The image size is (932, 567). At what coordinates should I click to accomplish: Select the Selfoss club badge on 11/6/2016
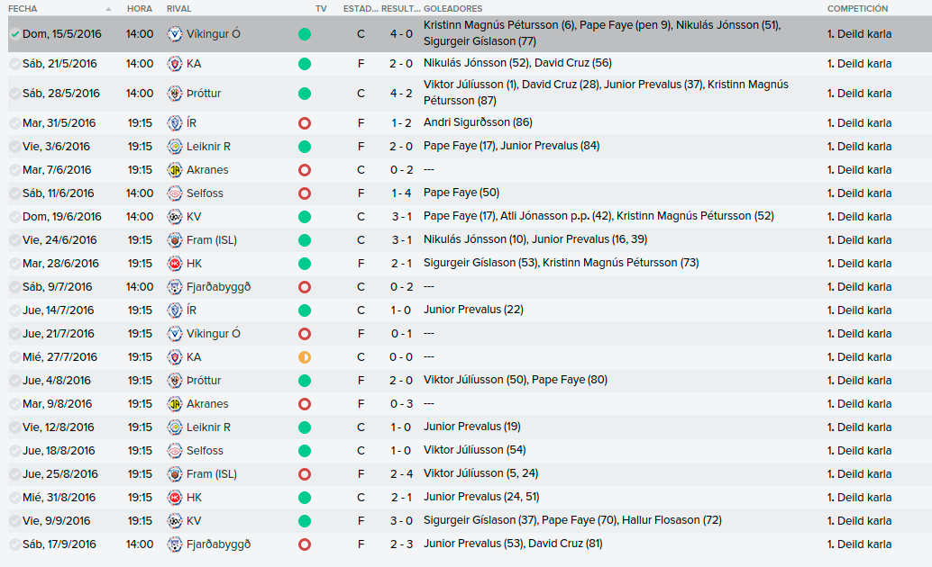tap(174, 193)
